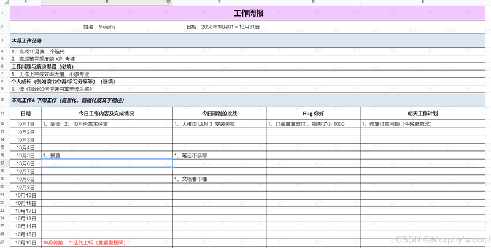Click the Bug 你好 header cell

coord(313,114)
